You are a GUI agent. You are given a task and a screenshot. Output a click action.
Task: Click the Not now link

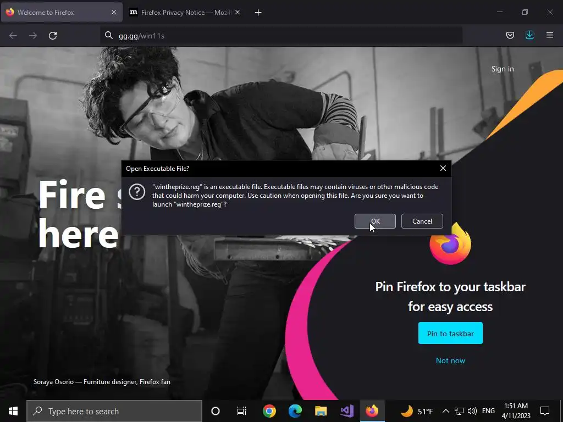pos(450,360)
